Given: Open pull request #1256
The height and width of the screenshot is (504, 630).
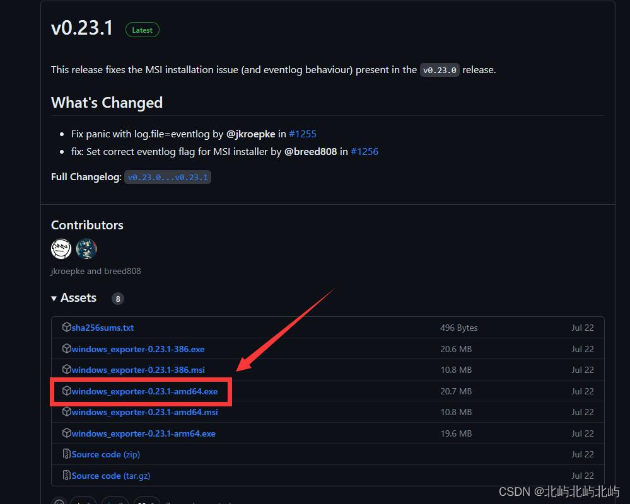Looking at the screenshot, I should coord(365,152).
